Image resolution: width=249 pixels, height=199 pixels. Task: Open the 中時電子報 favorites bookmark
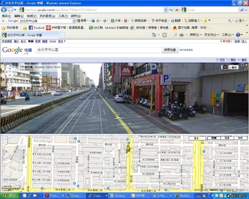pyautogui.click(x=66, y=28)
